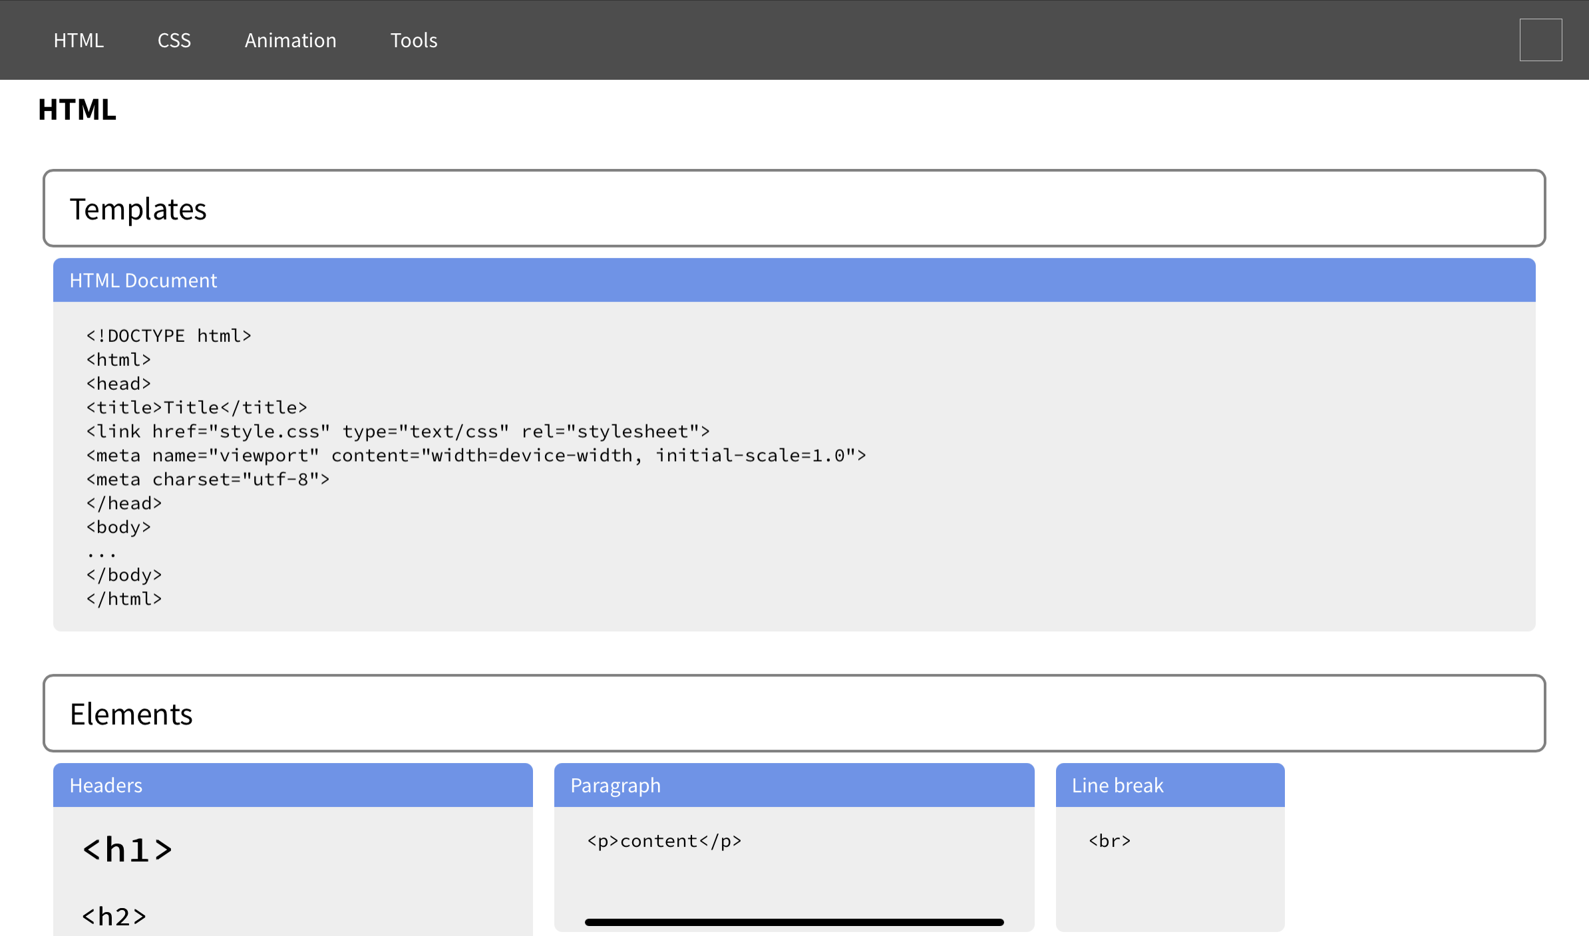Open the Animation menu item
Screen dimensions: 1589x936
tap(290, 41)
